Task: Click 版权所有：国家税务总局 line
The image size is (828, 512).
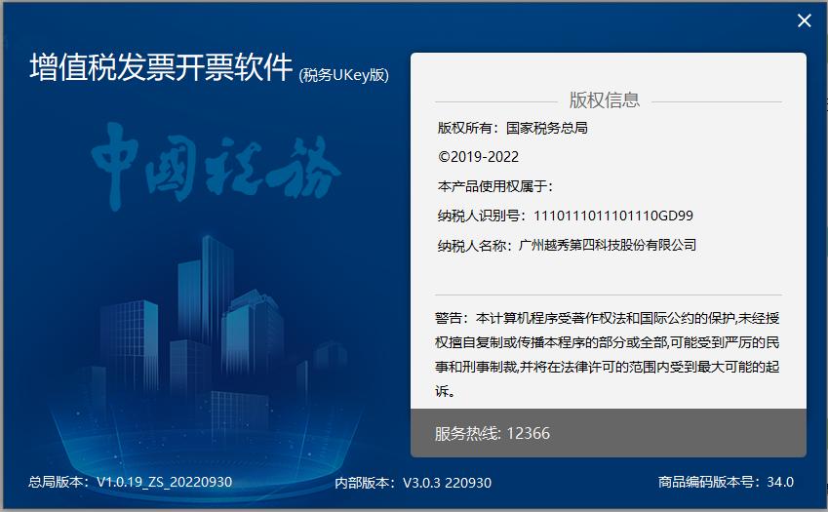Action: click(512, 128)
